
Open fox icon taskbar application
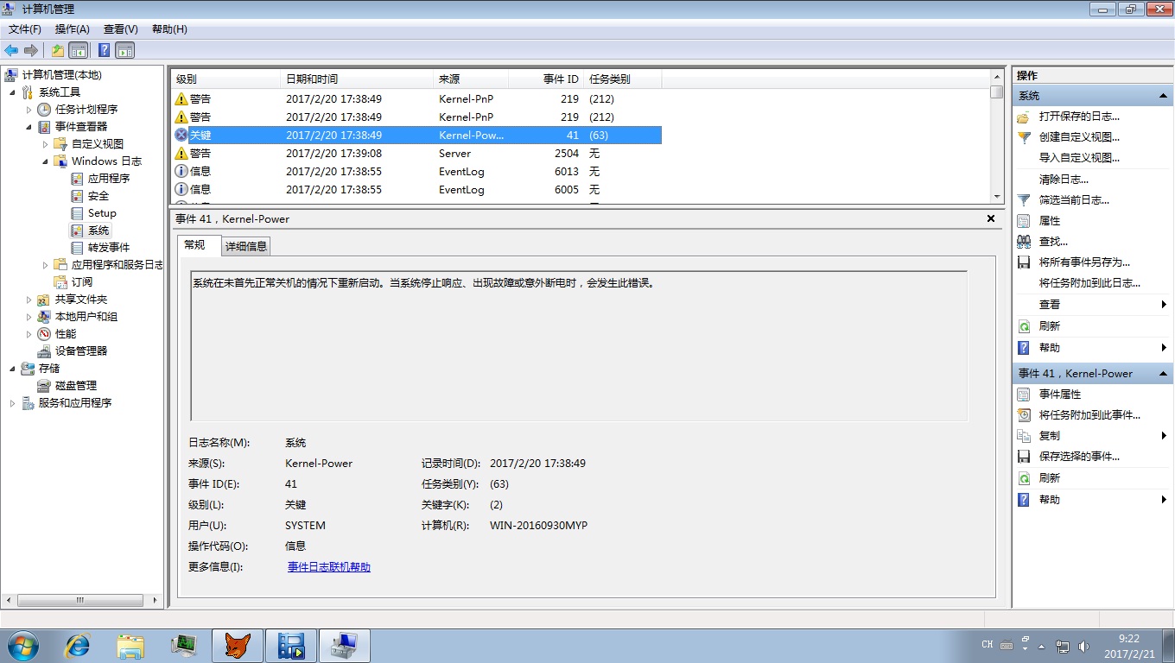[x=238, y=646]
